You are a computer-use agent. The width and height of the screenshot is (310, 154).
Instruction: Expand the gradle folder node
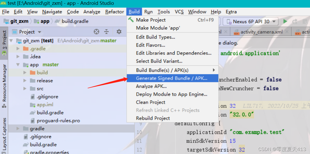[18, 129]
